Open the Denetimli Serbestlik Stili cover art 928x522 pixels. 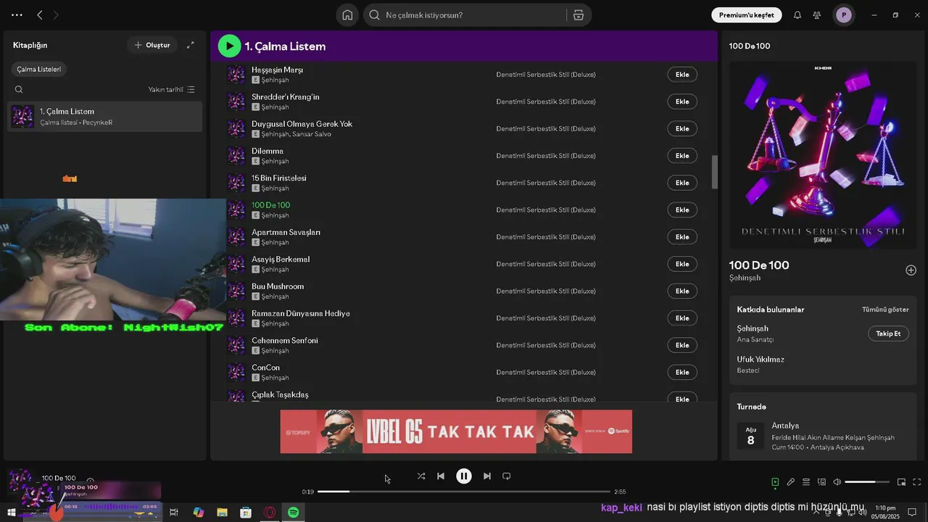[823, 155]
